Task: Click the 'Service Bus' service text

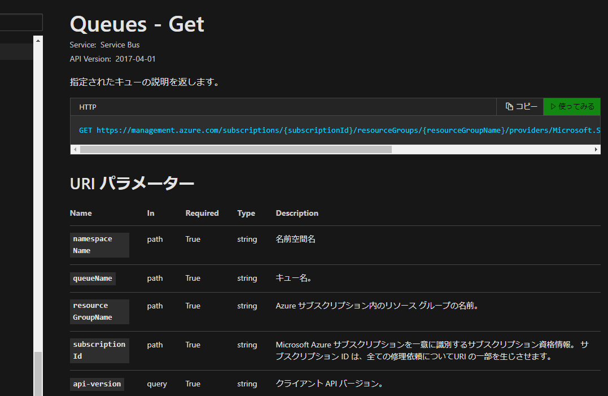Action: click(x=120, y=45)
